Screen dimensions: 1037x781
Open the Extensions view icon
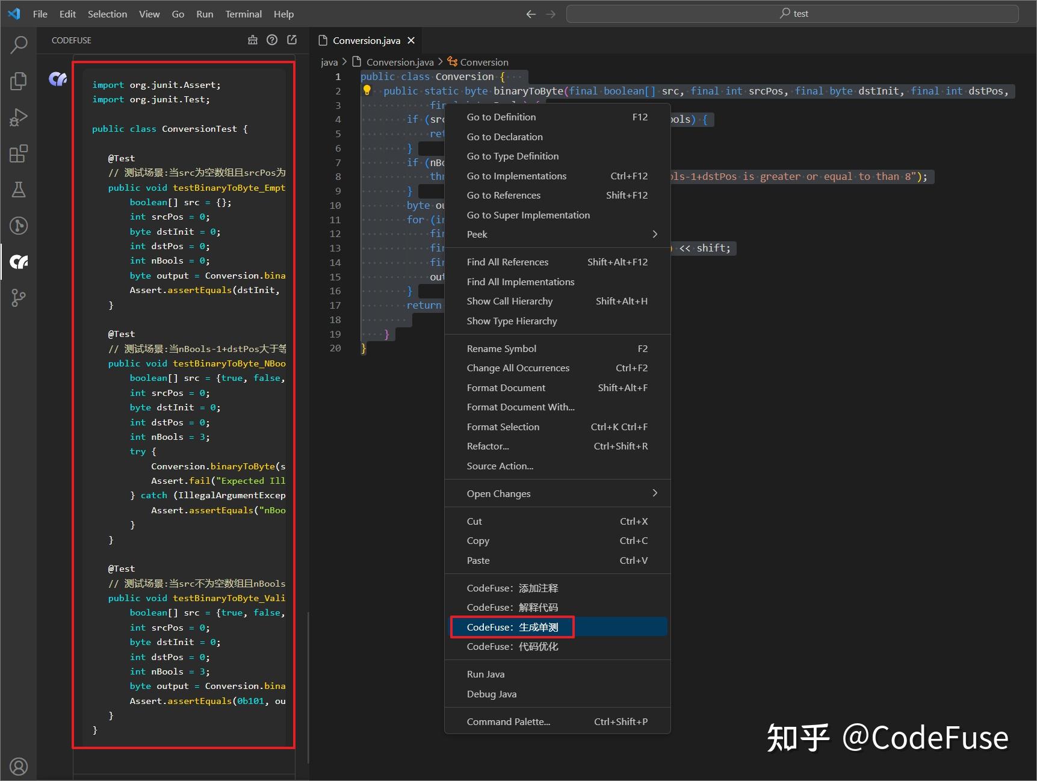18,153
